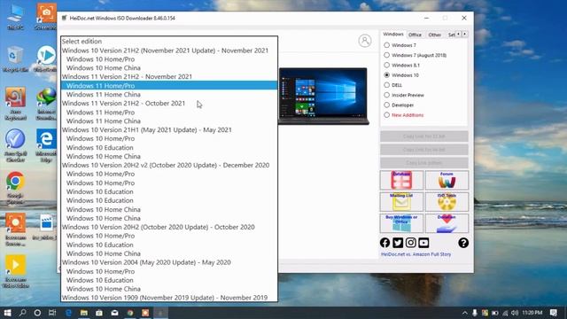Screen dimensions: 567x319
Task: Open the Mailing List tile
Action: [x=401, y=202]
